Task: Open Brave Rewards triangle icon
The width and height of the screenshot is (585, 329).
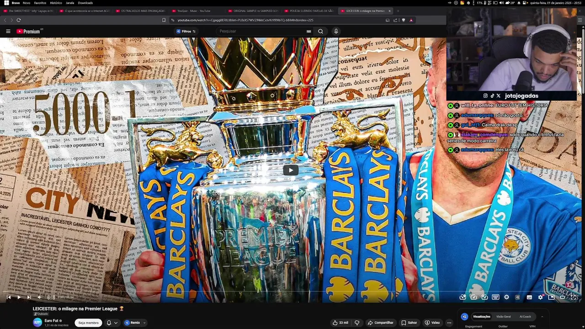Action: (411, 20)
